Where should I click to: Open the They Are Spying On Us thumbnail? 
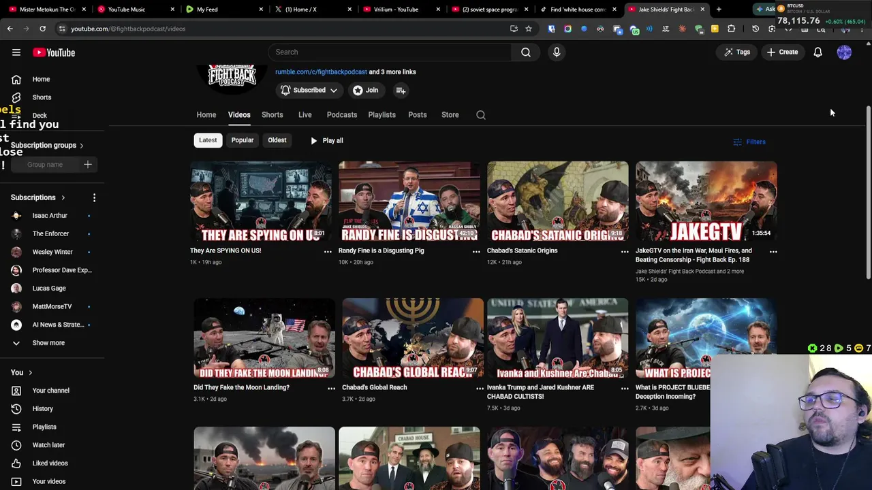[x=261, y=201]
